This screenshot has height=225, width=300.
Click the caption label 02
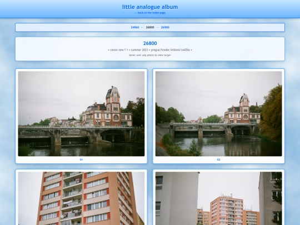tap(219, 159)
